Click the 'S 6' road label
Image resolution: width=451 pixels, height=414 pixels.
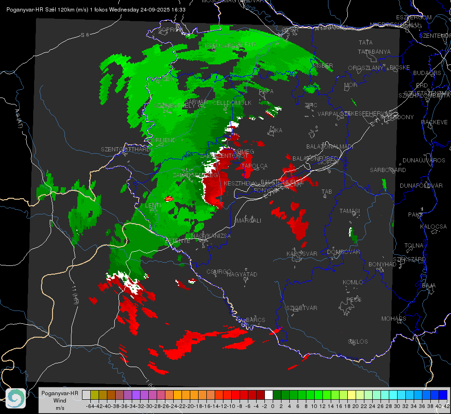pyautogui.click(x=85, y=35)
